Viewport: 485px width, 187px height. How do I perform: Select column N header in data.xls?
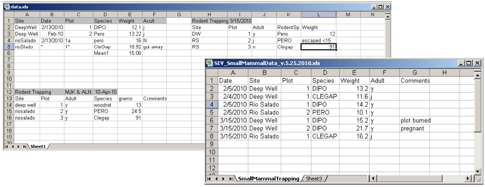(x=372, y=14)
